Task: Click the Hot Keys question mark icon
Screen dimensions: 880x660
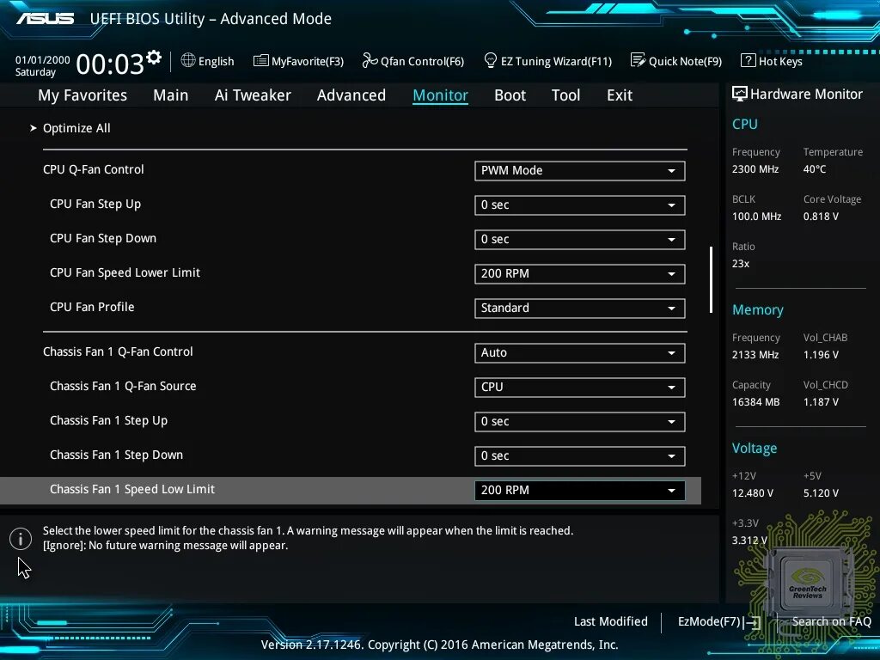Action: coord(749,60)
